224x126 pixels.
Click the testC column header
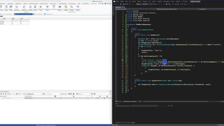point(25,19)
